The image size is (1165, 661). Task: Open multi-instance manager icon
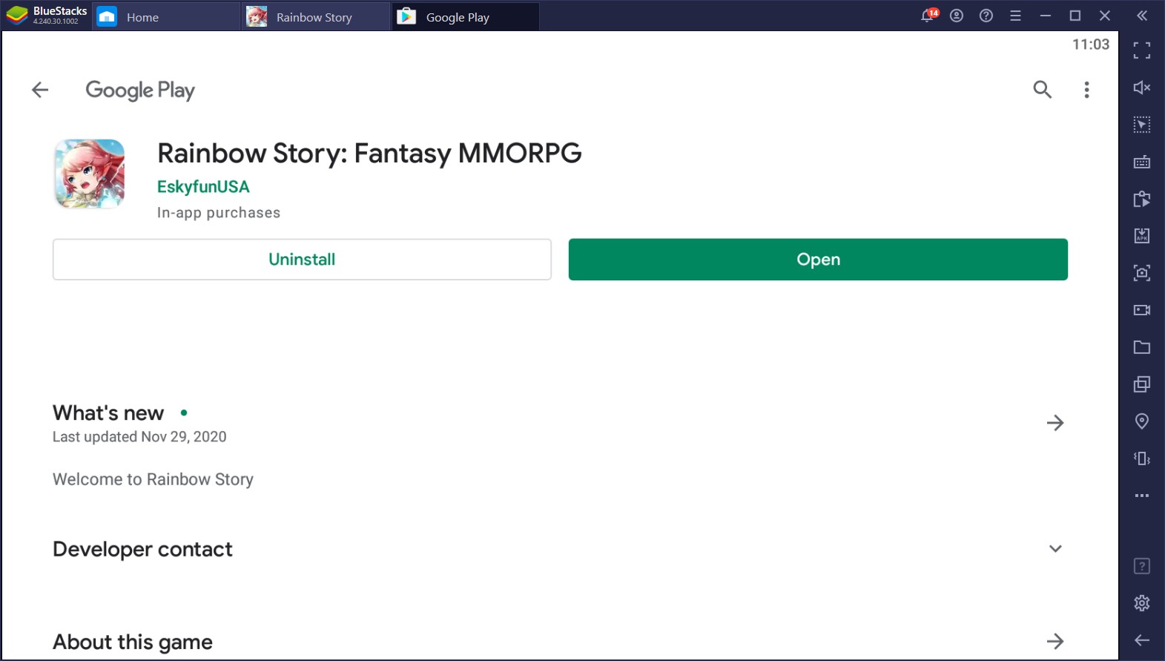point(1142,384)
